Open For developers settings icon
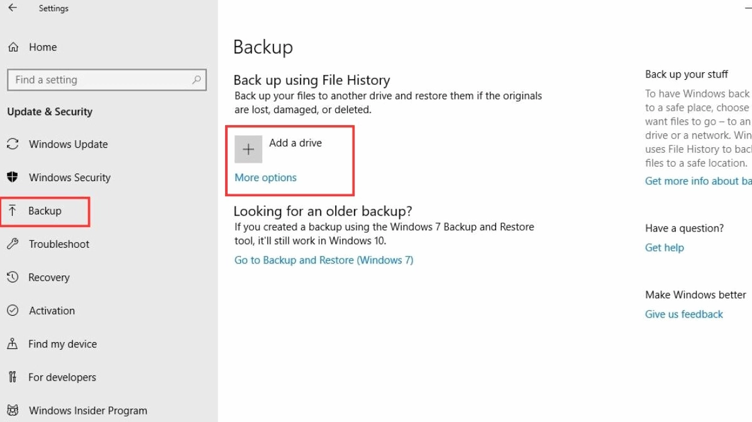This screenshot has height=422, width=752. tap(13, 377)
